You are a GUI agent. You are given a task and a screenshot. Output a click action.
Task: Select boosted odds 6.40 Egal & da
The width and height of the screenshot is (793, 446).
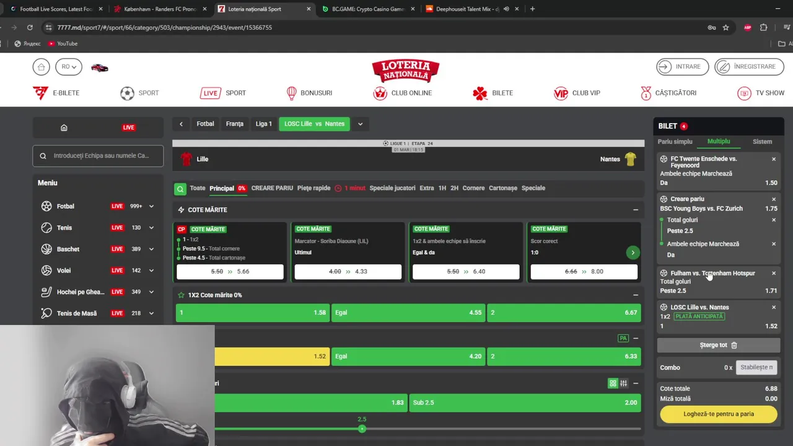pyautogui.click(x=466, y=271)
